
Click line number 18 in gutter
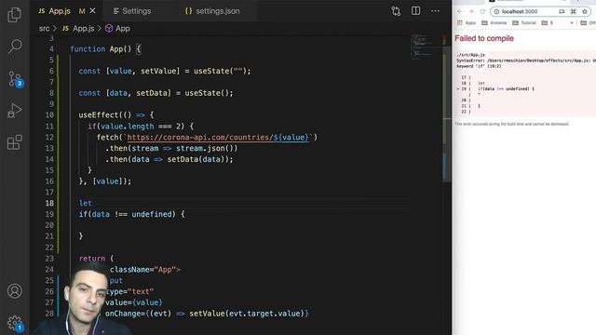point(49,203)
